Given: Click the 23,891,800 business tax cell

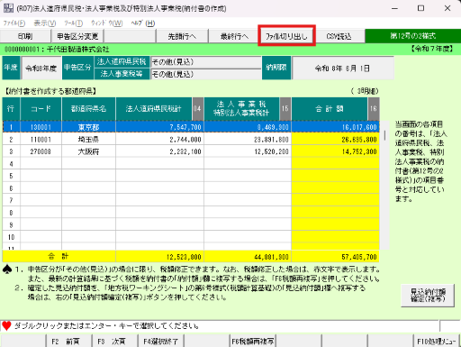Looking at the screenshot, I should click(x=248, y=140).
